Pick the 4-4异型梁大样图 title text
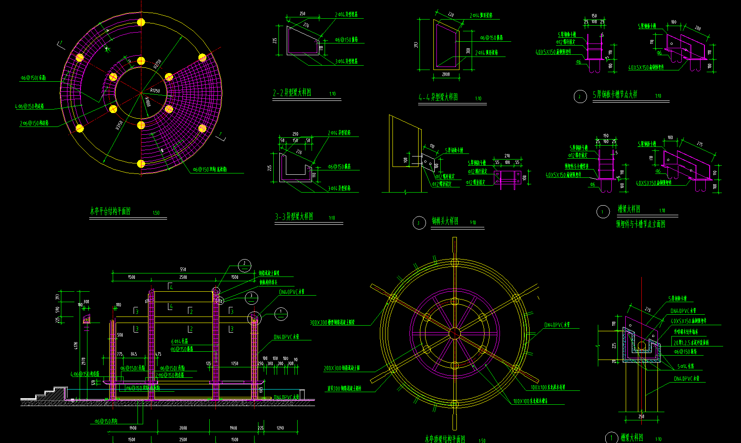 [x=438, y=97]
